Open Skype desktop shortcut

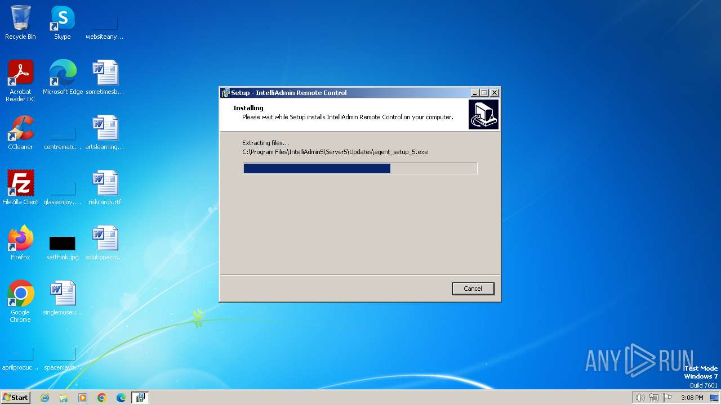click(x=63, y=22)
